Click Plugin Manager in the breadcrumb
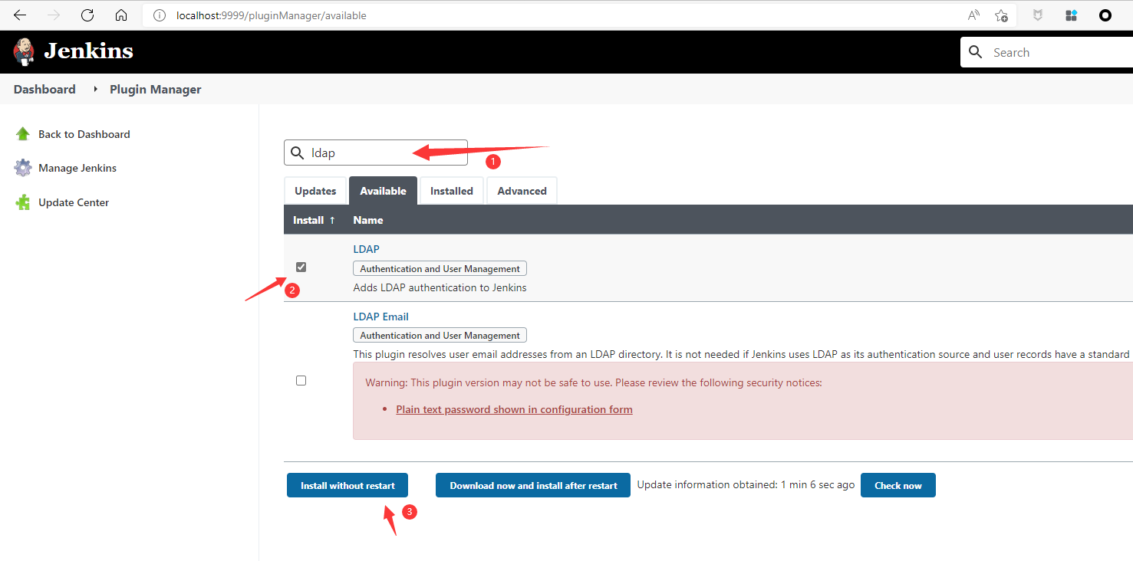 point(155,89)
